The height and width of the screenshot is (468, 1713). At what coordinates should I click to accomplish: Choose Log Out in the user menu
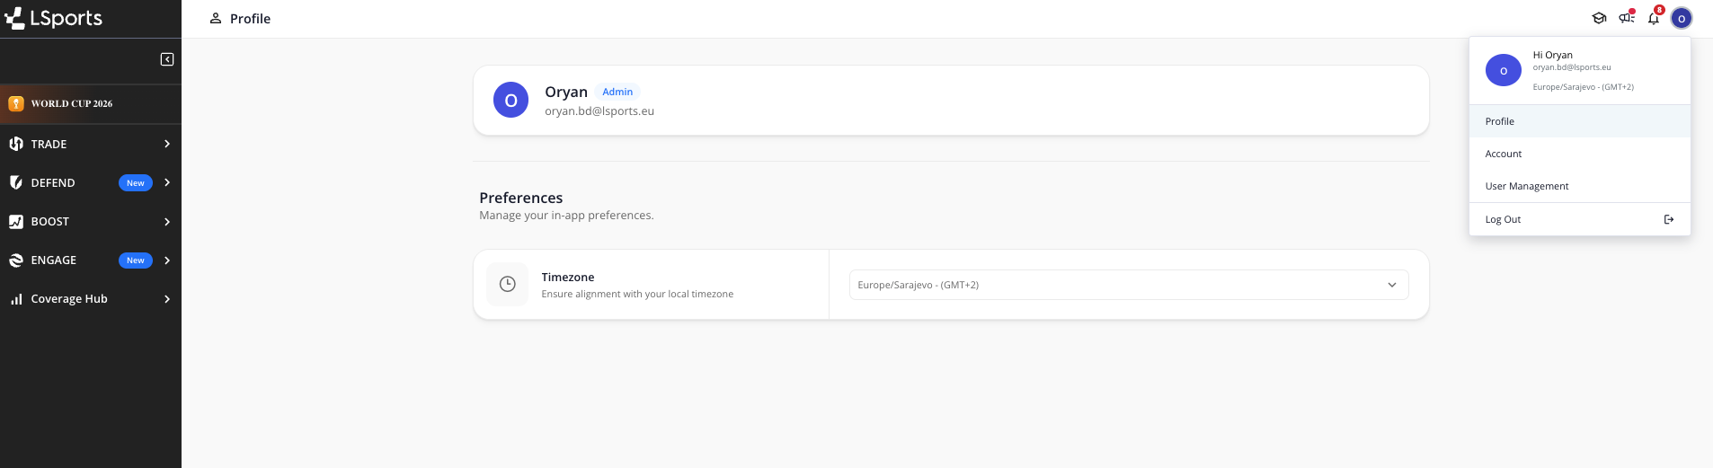(1580, 219)
